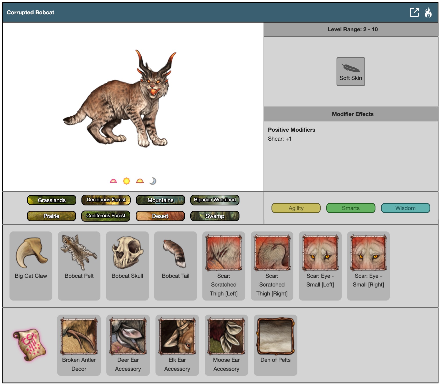
Task: Click the yellow Agility stat badge
Action: click(x=296, y=208)
